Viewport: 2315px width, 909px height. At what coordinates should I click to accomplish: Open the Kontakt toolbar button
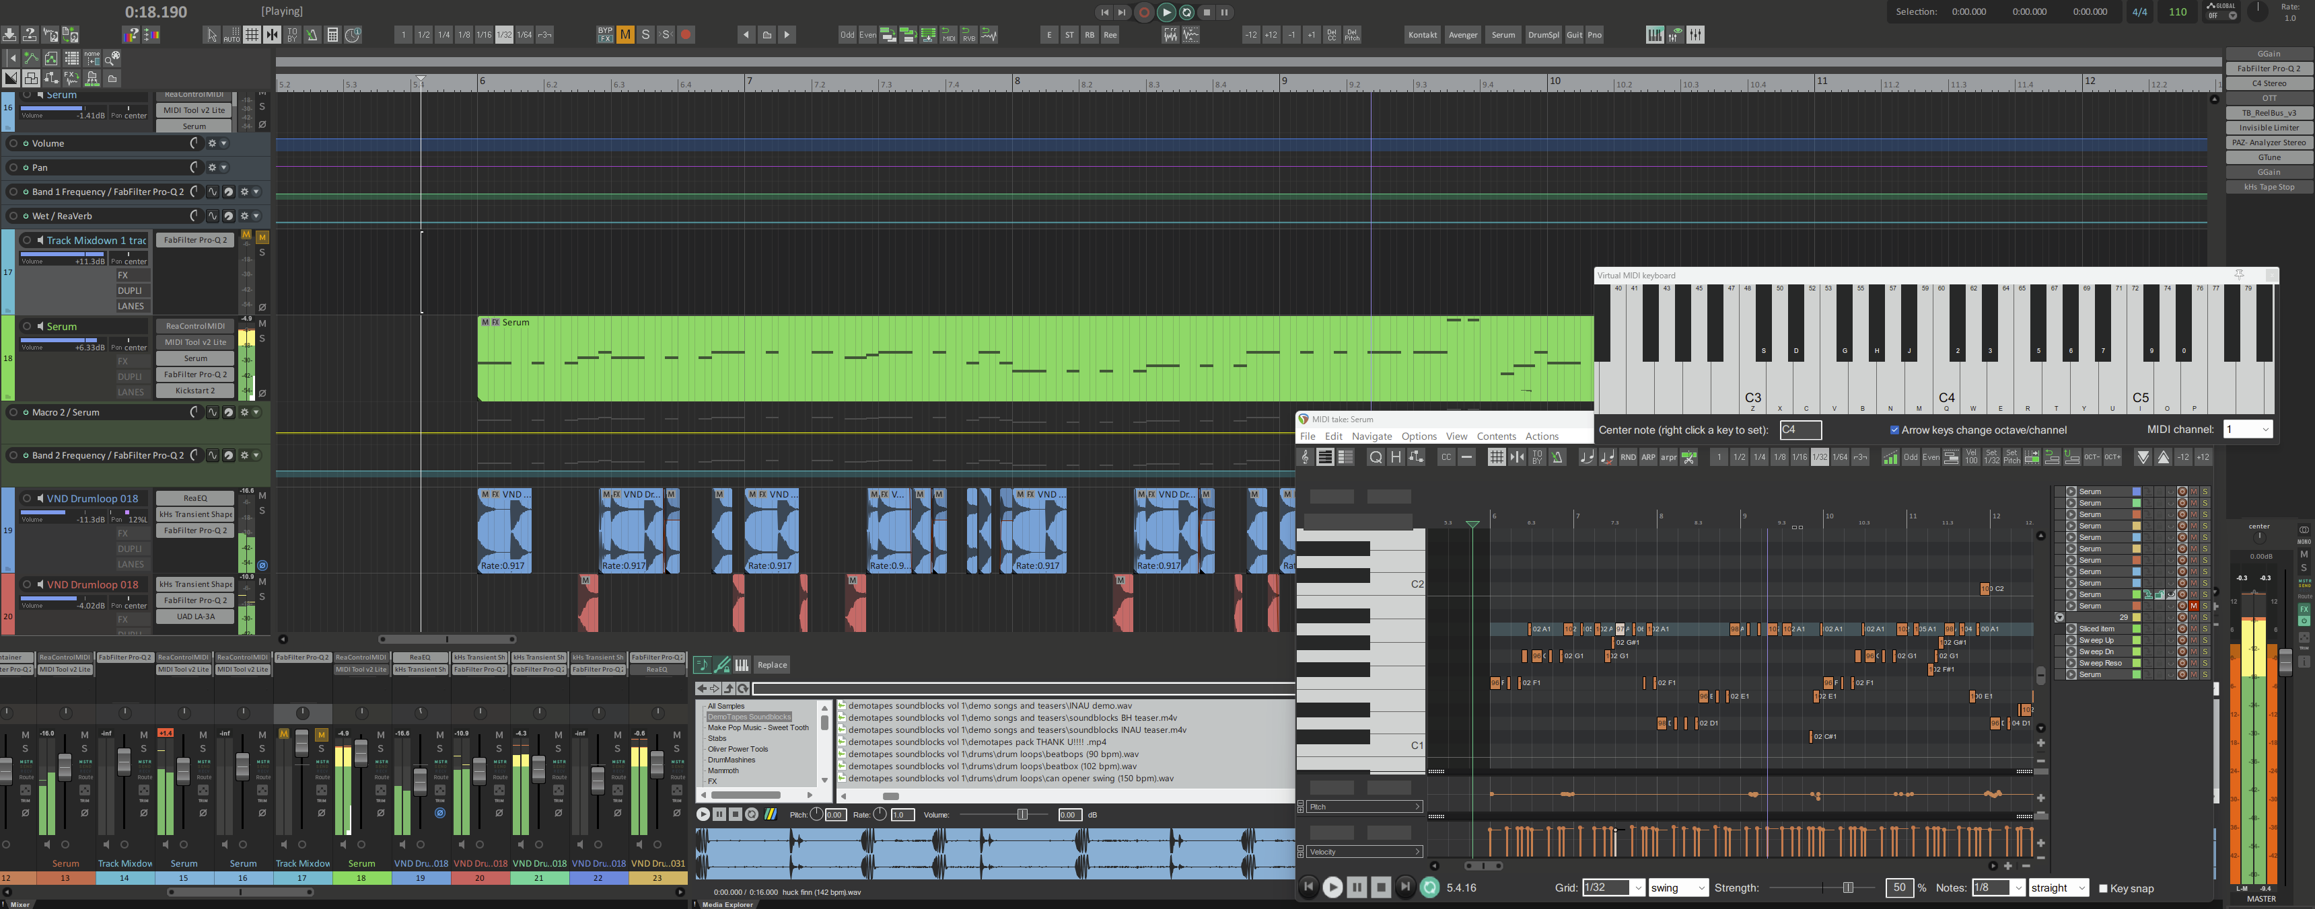click(x=1423, y=35)
